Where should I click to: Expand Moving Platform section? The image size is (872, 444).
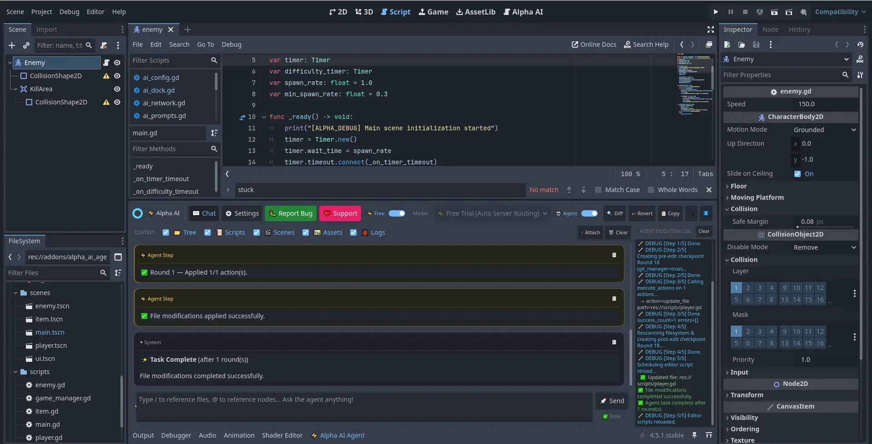[757, 197]
